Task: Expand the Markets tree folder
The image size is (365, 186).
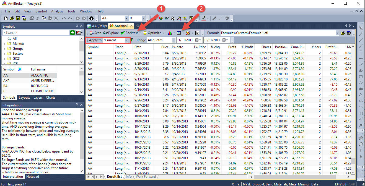Action: 4,44
